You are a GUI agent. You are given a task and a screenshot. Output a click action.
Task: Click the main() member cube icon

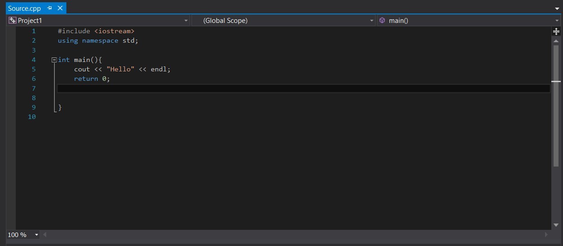[x=382, y=20]
